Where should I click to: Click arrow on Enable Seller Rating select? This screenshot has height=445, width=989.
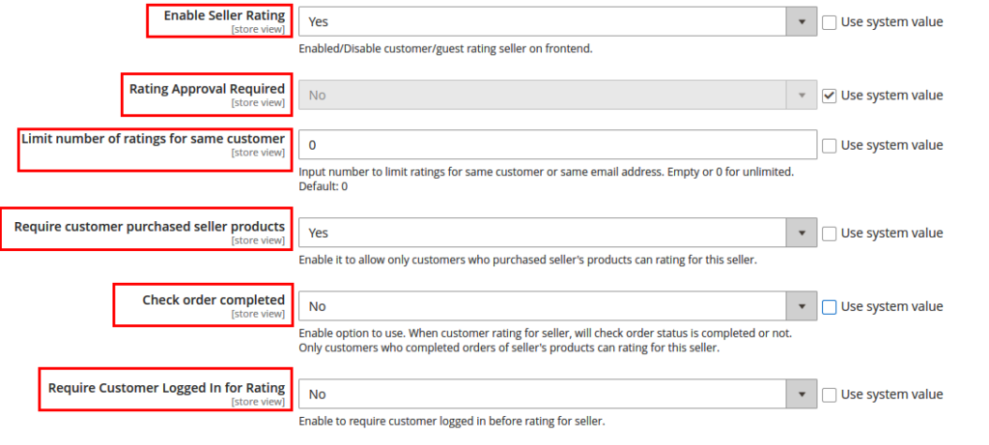[801, 20]
